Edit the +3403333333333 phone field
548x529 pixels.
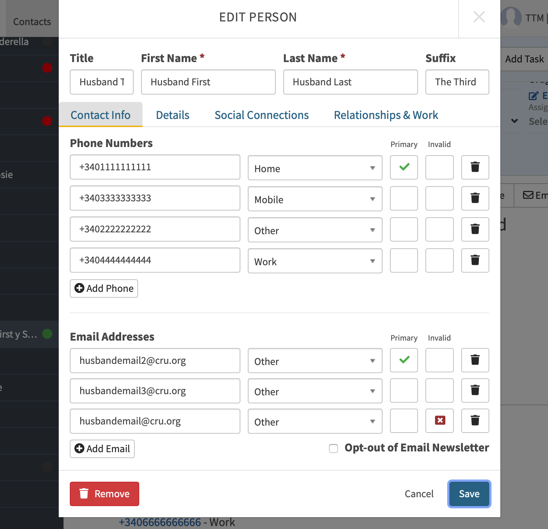(x=155, y=198)
